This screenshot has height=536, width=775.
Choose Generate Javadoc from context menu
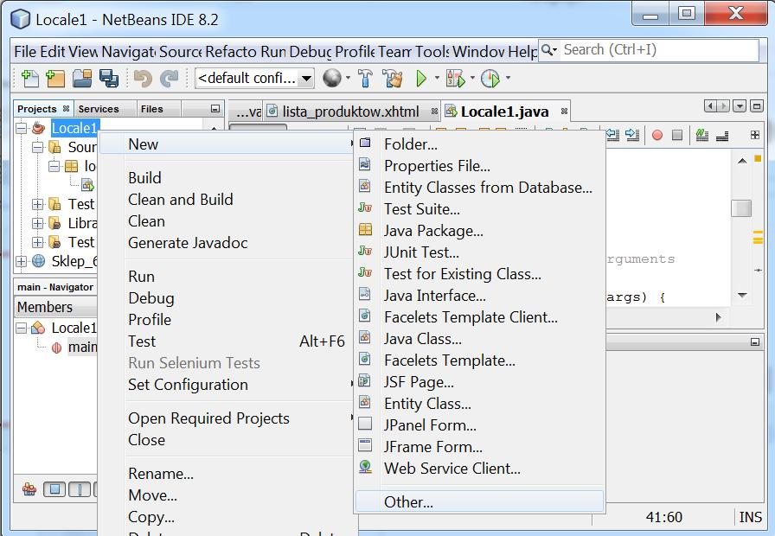pyautogui.click(x=188, y=243)
